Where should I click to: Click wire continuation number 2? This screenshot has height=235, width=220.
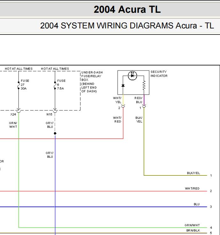[211, 191]
